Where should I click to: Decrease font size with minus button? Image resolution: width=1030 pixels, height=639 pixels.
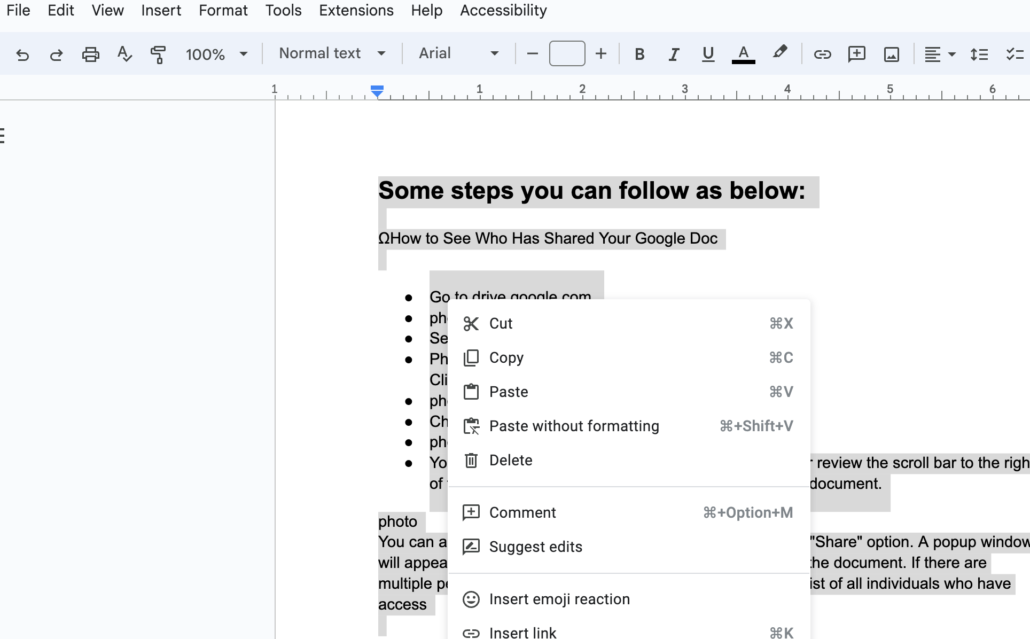pos(532,53)
